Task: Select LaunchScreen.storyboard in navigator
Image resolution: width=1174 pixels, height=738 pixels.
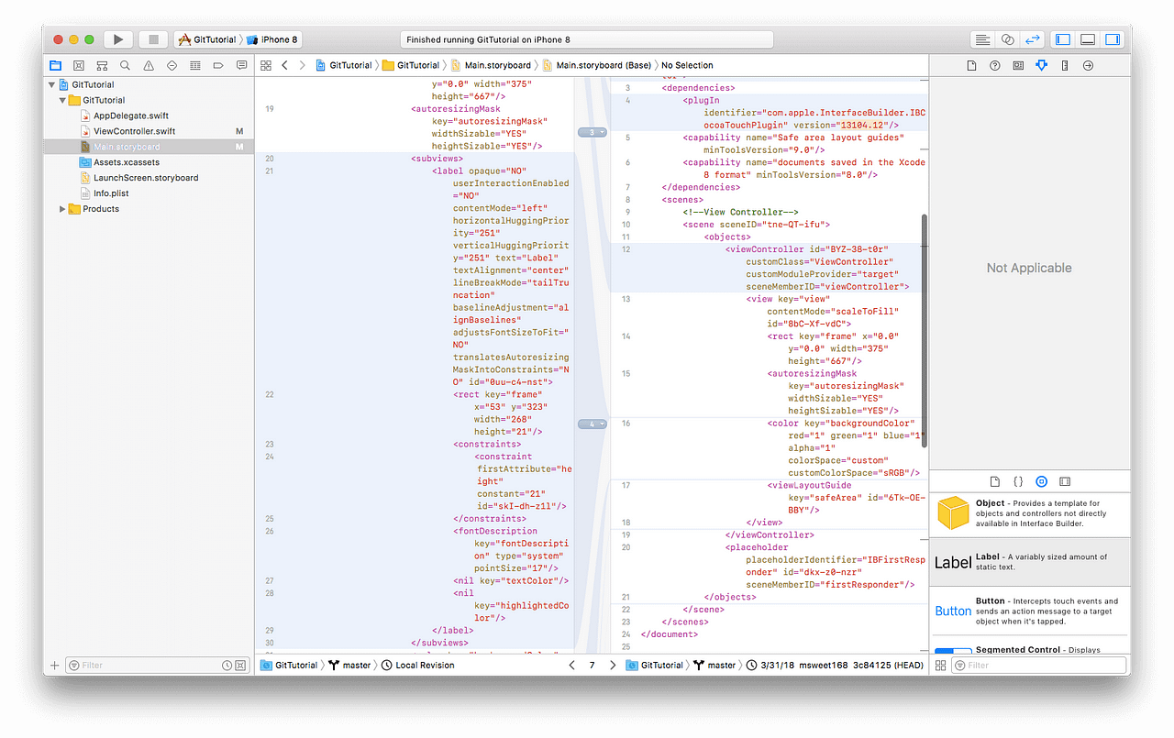Action: tap(146, 178)
